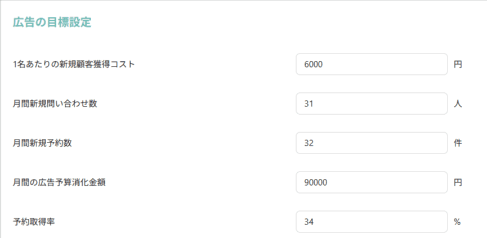Click the 件 unit beside reservations field
The height and width of the screenshot is (238, 487).
click(458, 143)
